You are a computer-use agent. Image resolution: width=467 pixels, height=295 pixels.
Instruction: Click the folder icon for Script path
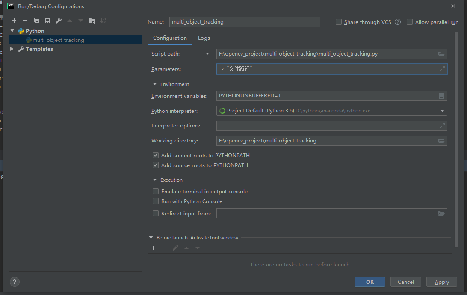pos(441,54)
